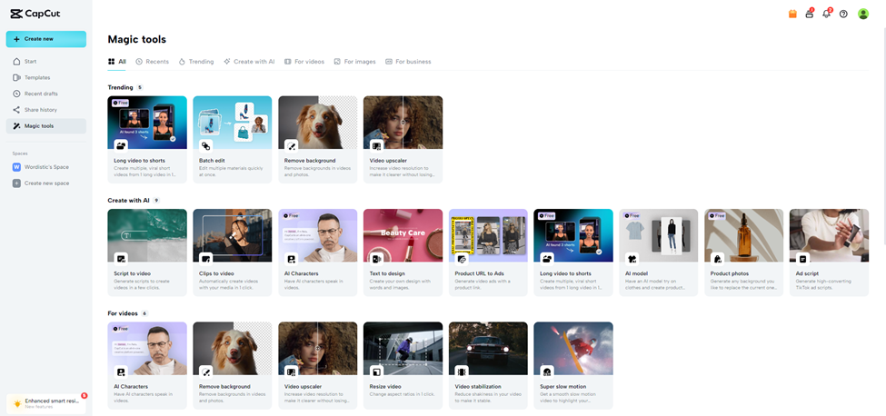Open AI Characters thumbnail under For videos

pyautogui.click(x=147, y=348)
